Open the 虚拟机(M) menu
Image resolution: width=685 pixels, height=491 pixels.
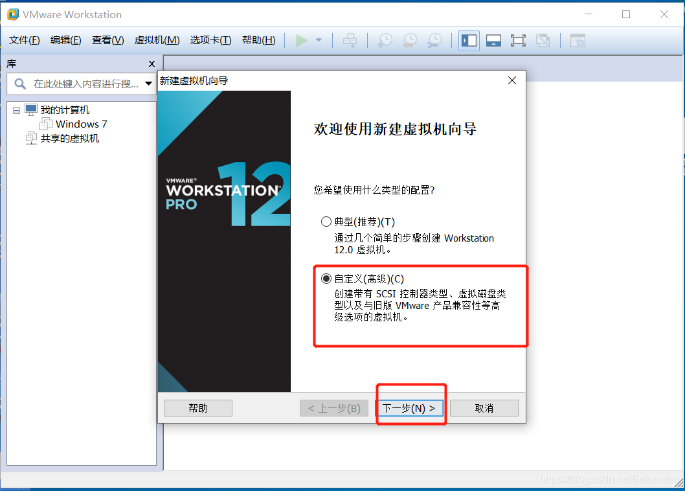click(157, 40)
